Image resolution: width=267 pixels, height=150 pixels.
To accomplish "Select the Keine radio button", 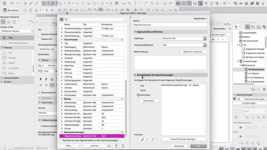I will [x=138, y=90].
